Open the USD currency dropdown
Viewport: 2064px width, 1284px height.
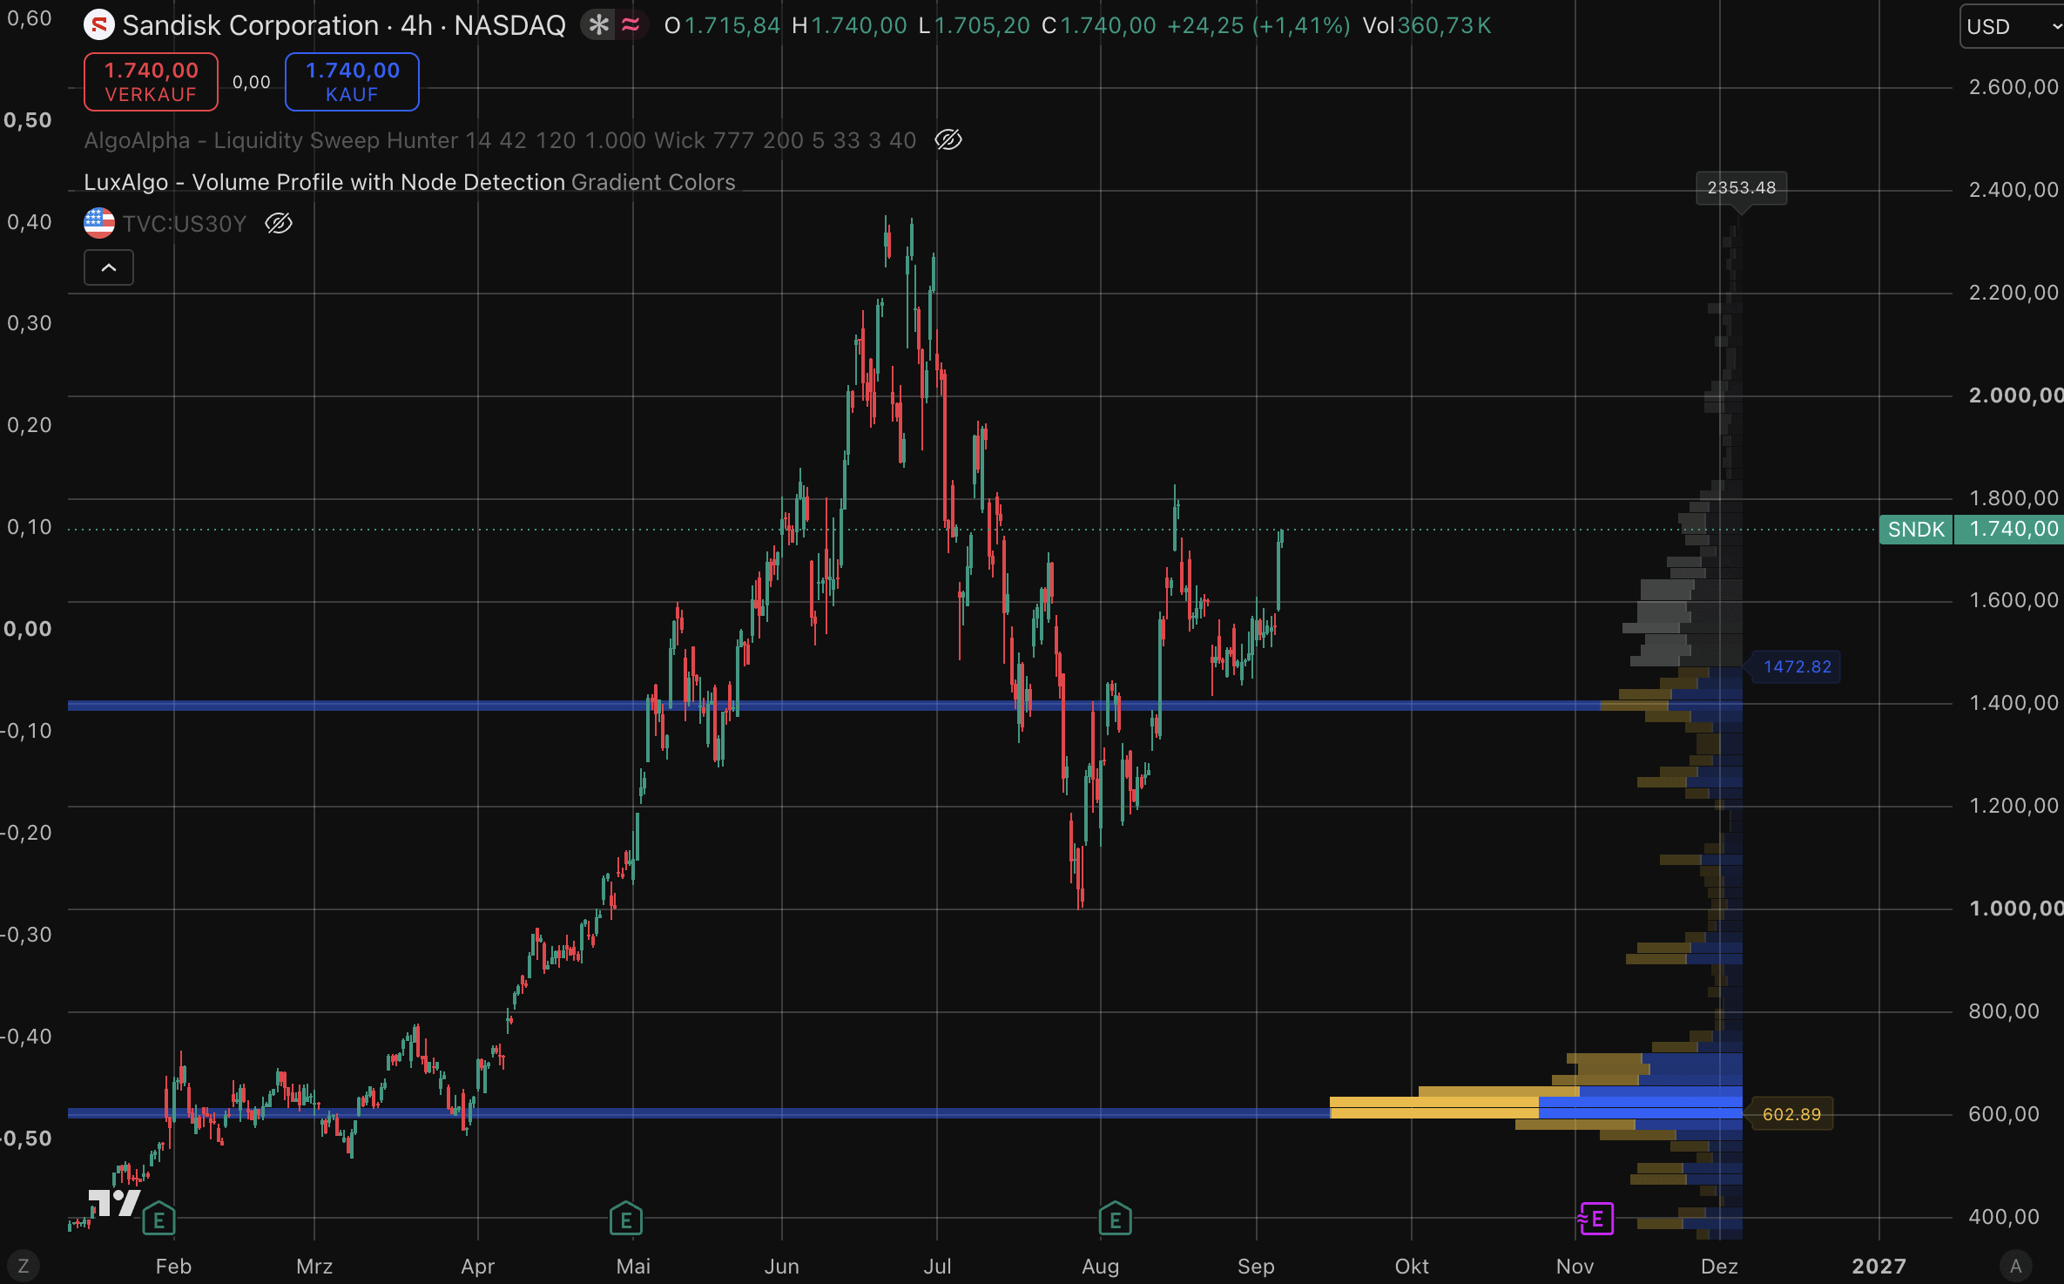[2013, 26]
